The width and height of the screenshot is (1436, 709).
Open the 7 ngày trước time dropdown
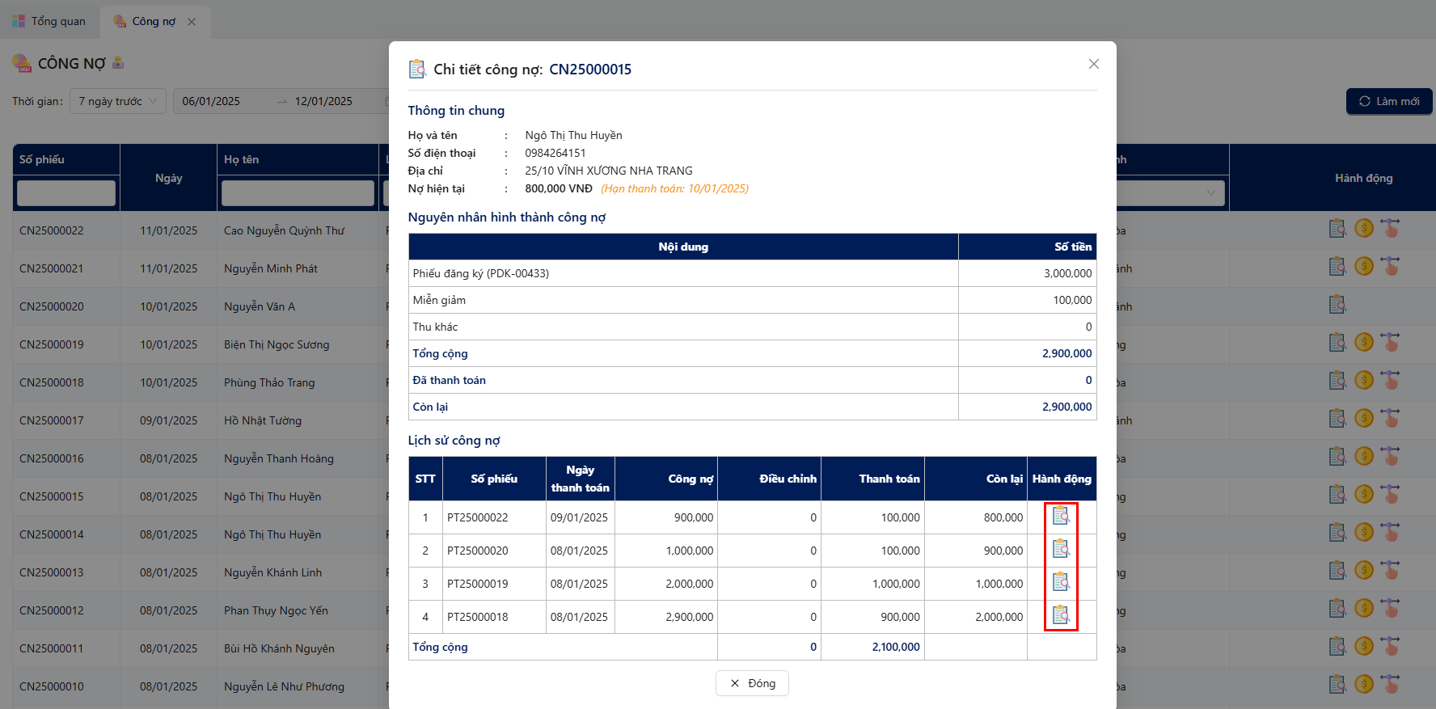click(x=118, y=101)
